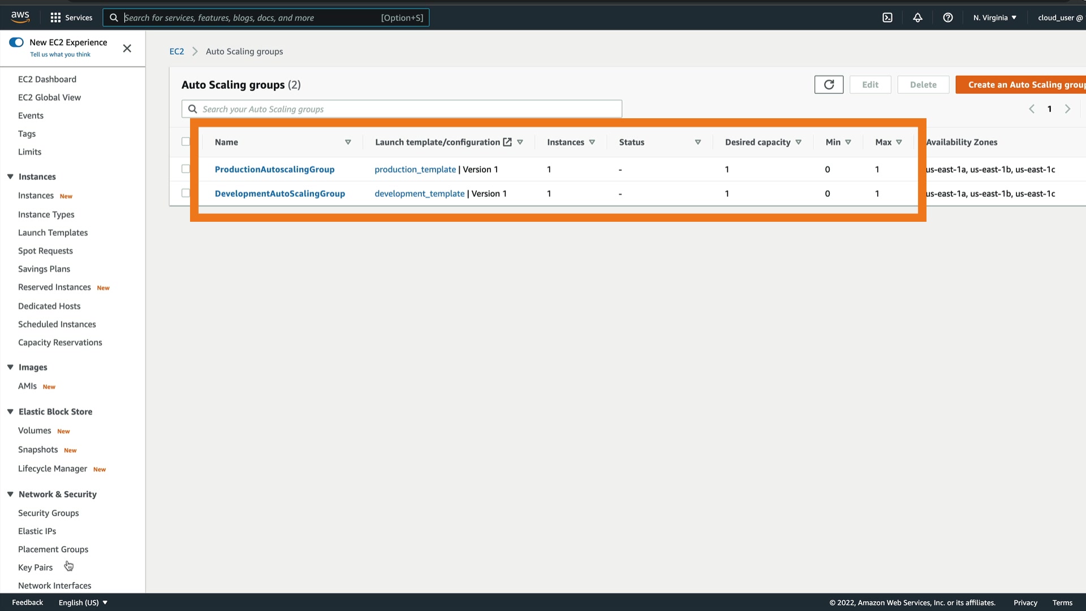The height and width of the screenshot is (611, 1086).
Task: Go to next page of results
Action: pos(1067,109)
